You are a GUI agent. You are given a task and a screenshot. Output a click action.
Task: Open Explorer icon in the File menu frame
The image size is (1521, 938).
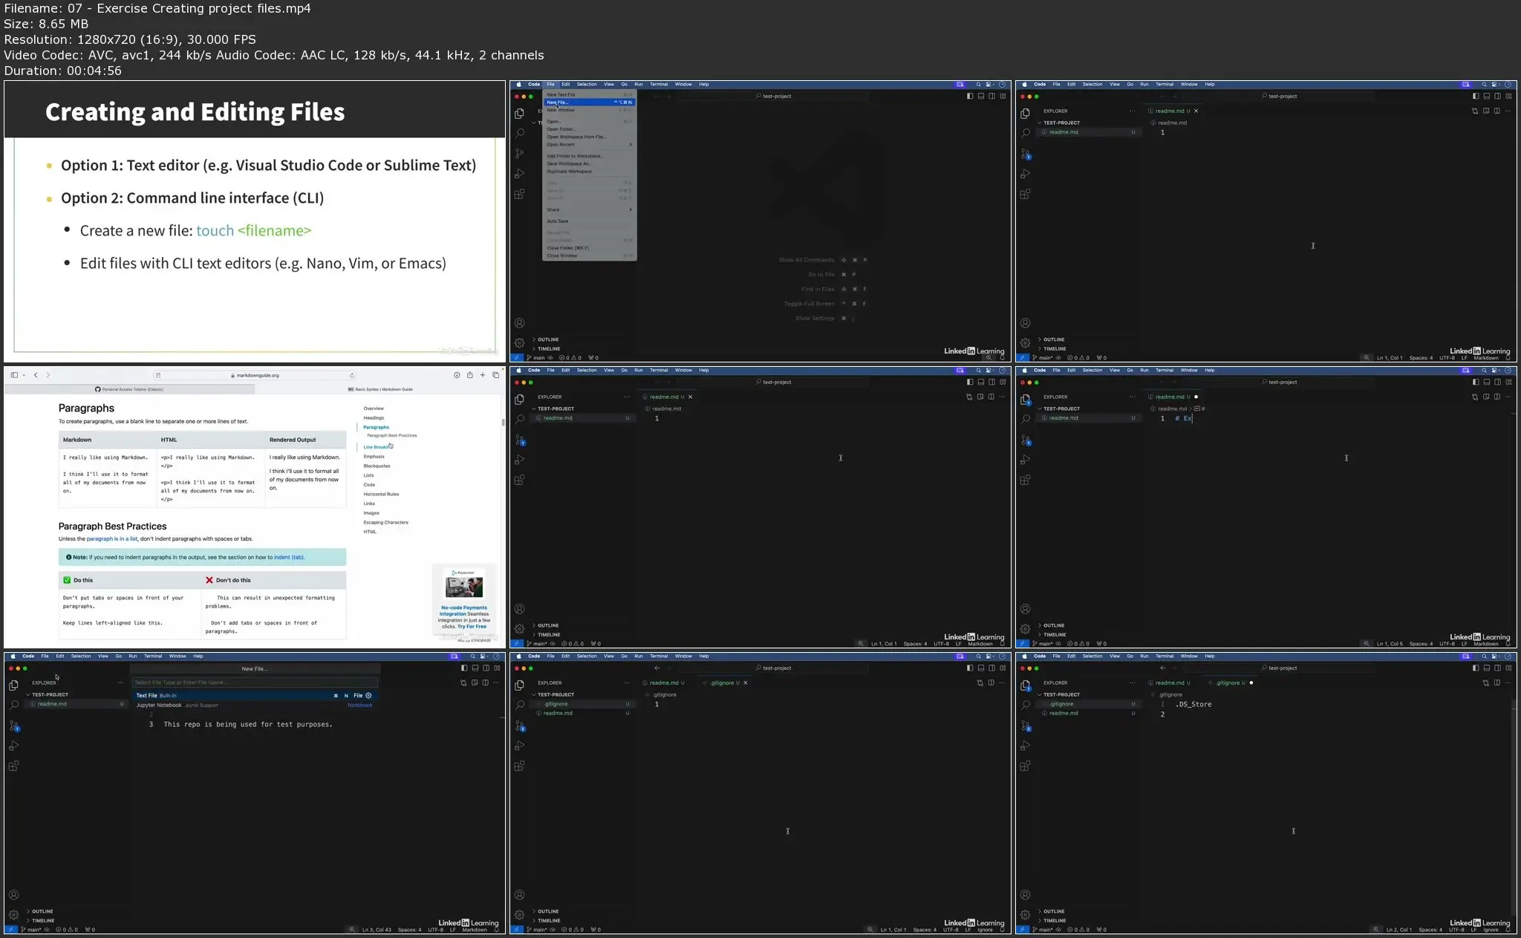tap(519, 114)
